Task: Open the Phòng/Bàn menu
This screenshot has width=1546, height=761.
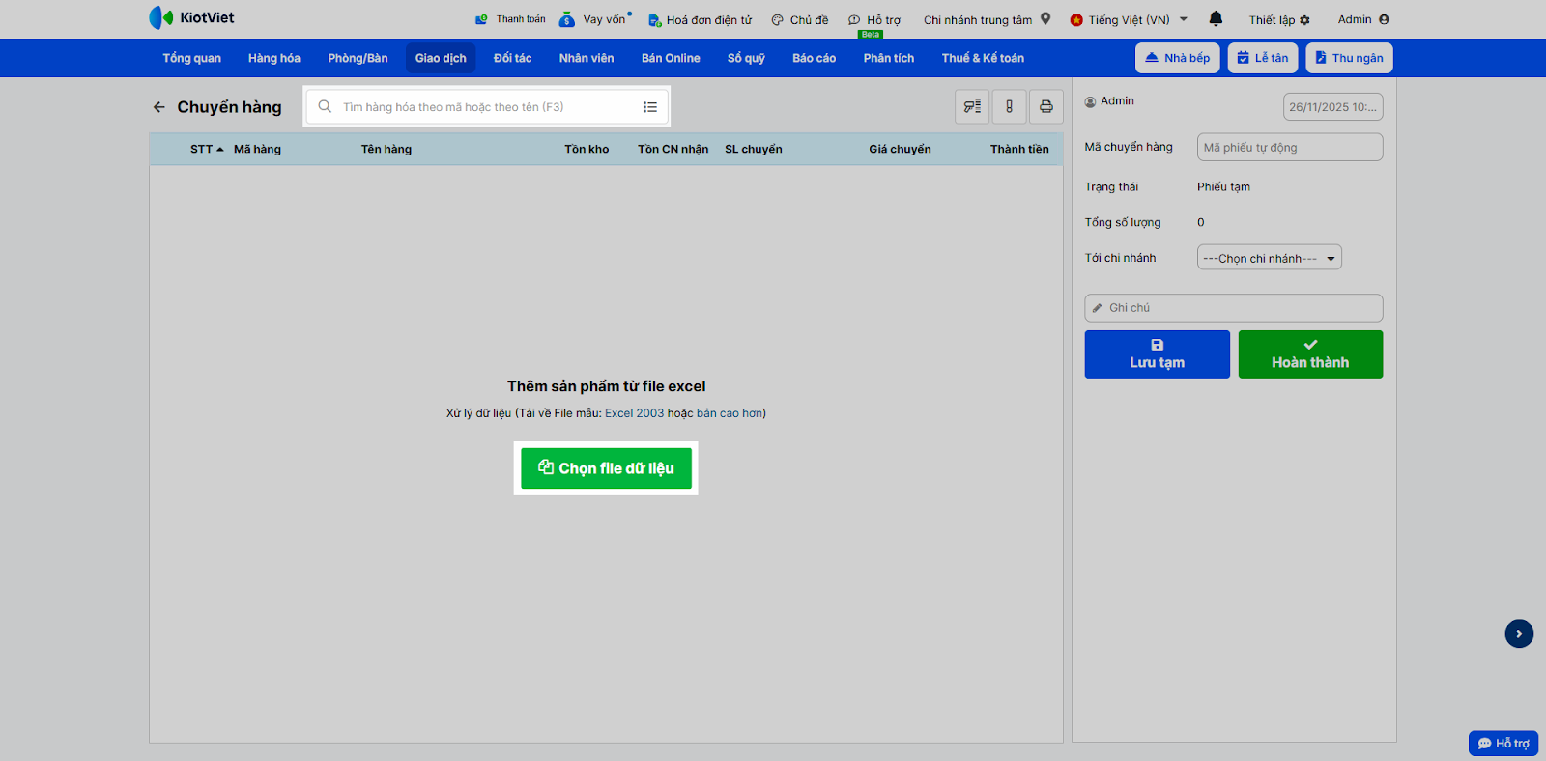Action: click(358, 58)
